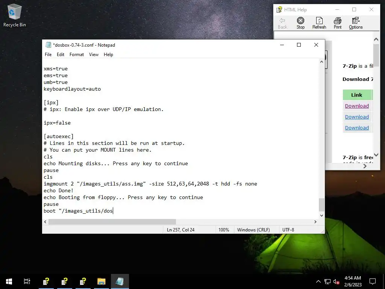Click the imgmount line in Notepad
Screen dimensions: 385x289
tap(150, 184)
